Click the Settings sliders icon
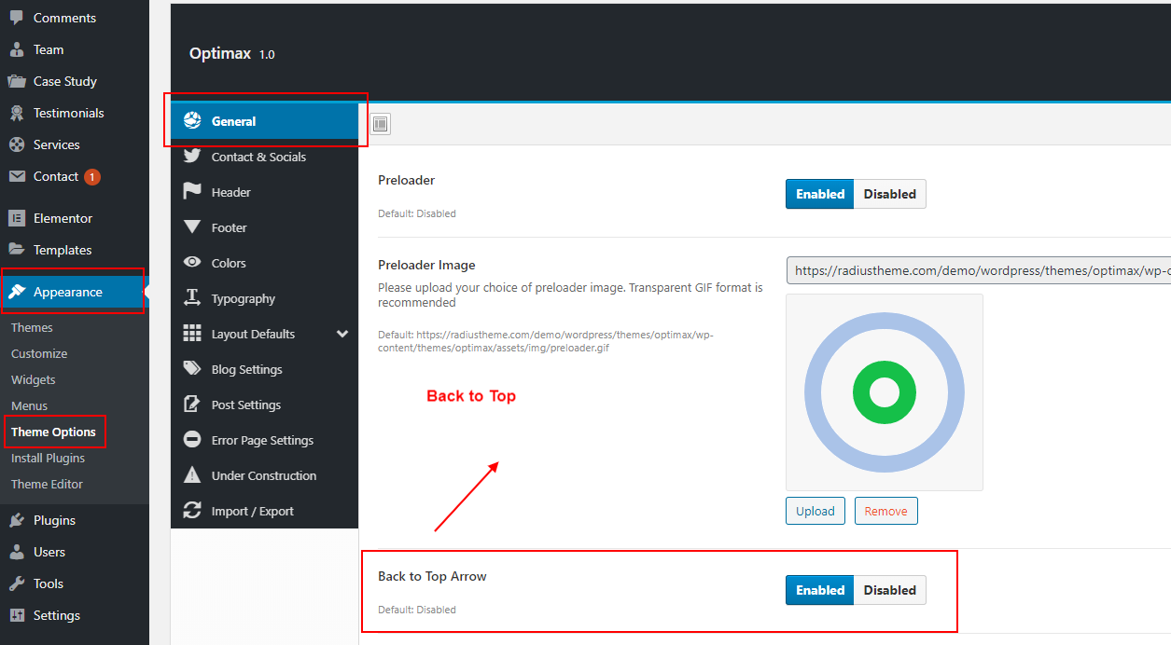This screenshot has height=645, width=1171. [x=16, y=615]
